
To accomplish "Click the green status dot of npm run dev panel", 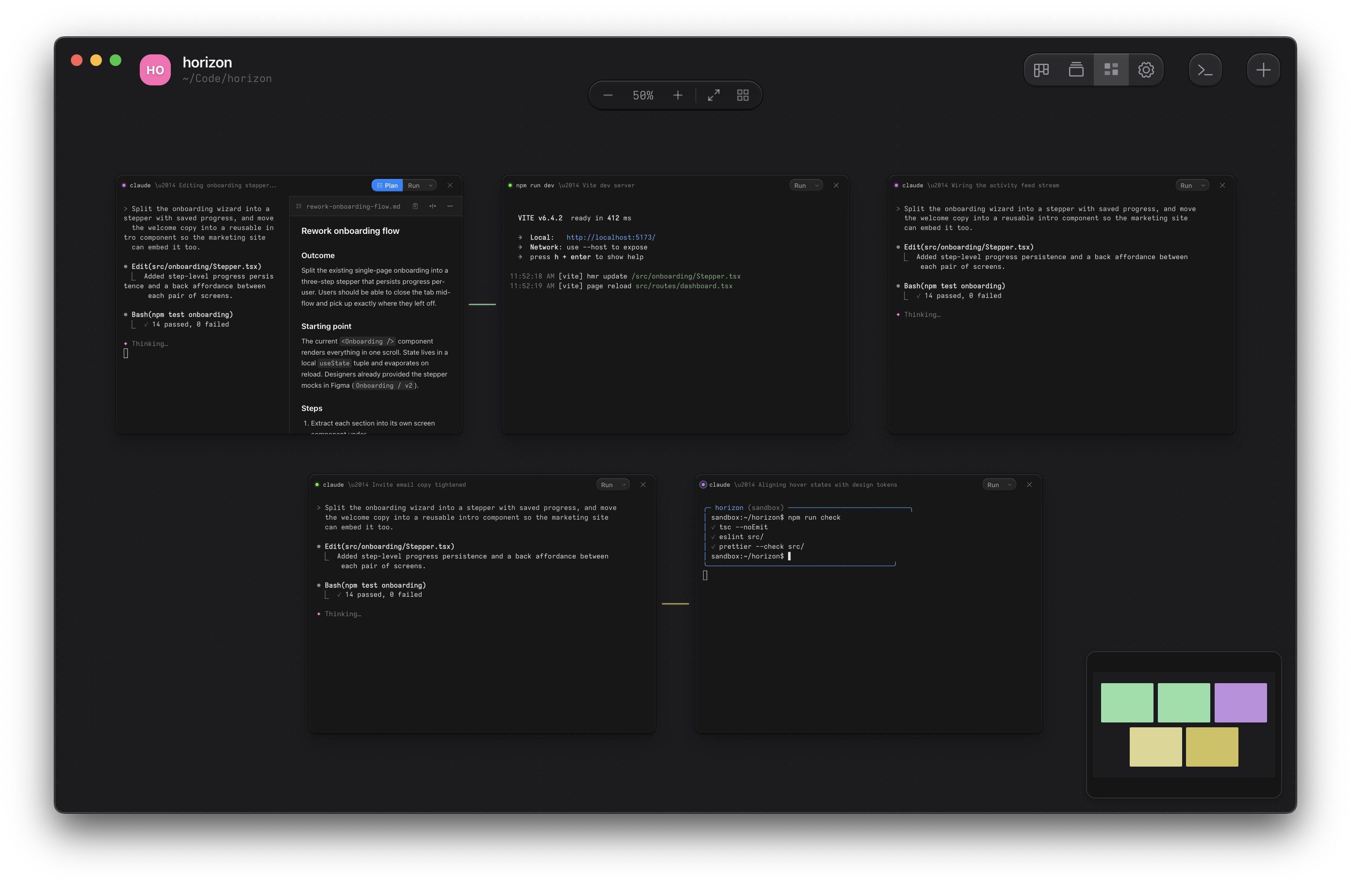I will [x=510, y=186].
